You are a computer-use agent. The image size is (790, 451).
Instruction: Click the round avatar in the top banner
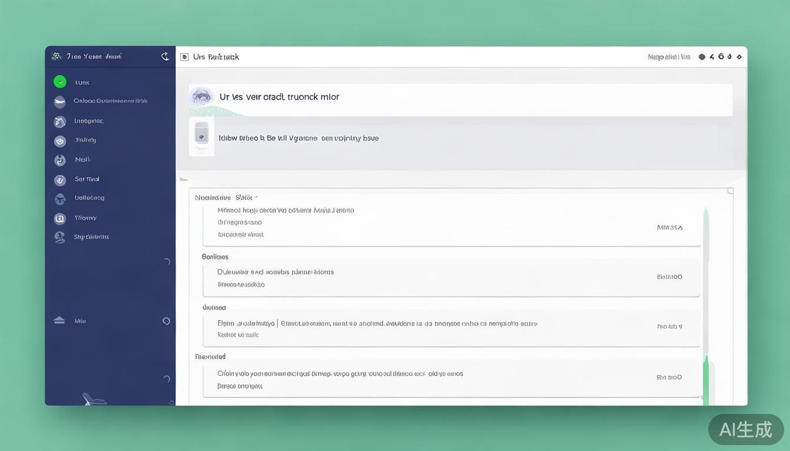click(x=201, y=97)
